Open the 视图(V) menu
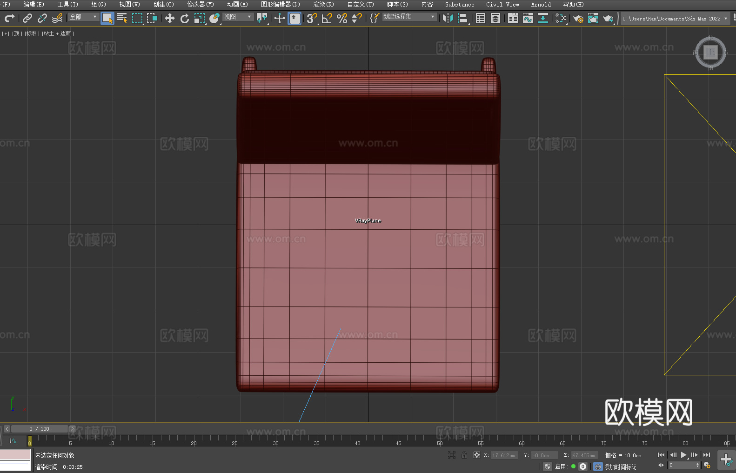The image size is (736, 473). click(129, 4)
